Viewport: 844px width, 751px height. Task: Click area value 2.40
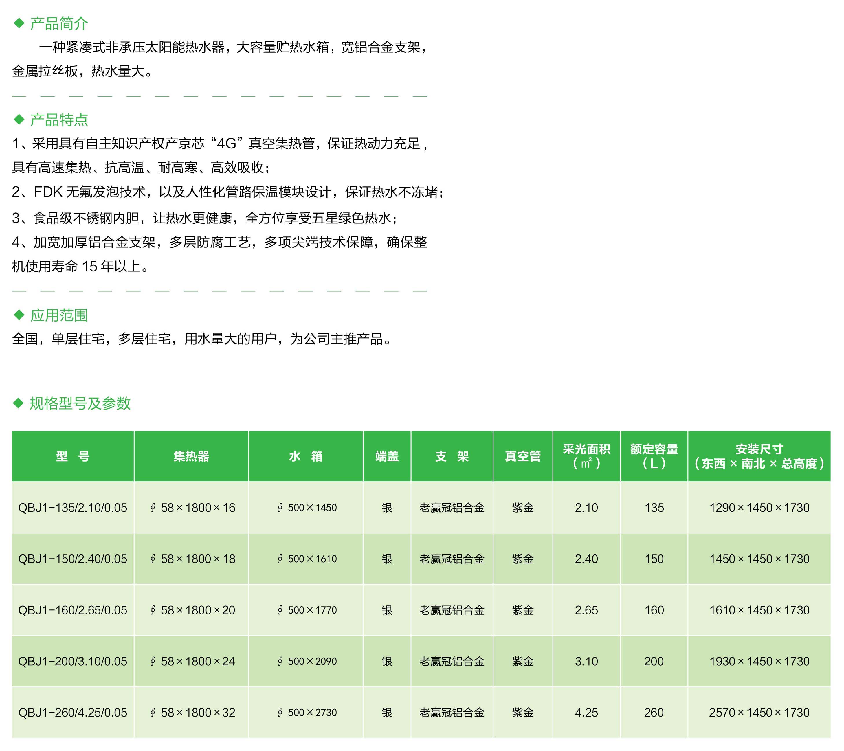tap(586, 559)
